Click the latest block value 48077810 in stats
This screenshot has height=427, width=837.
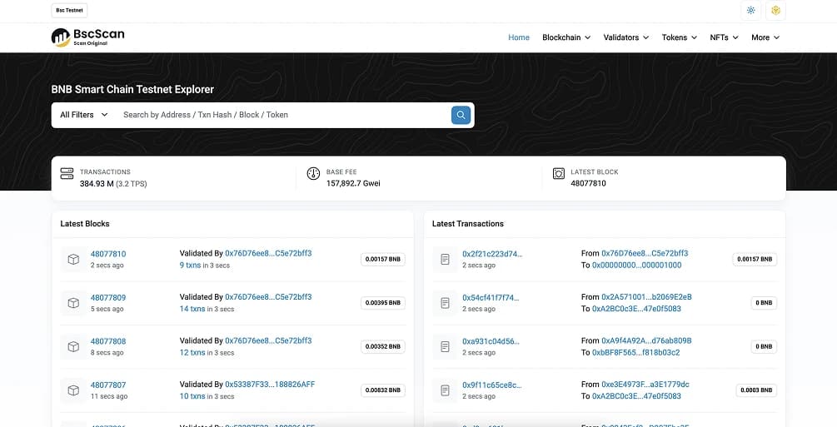588,184
